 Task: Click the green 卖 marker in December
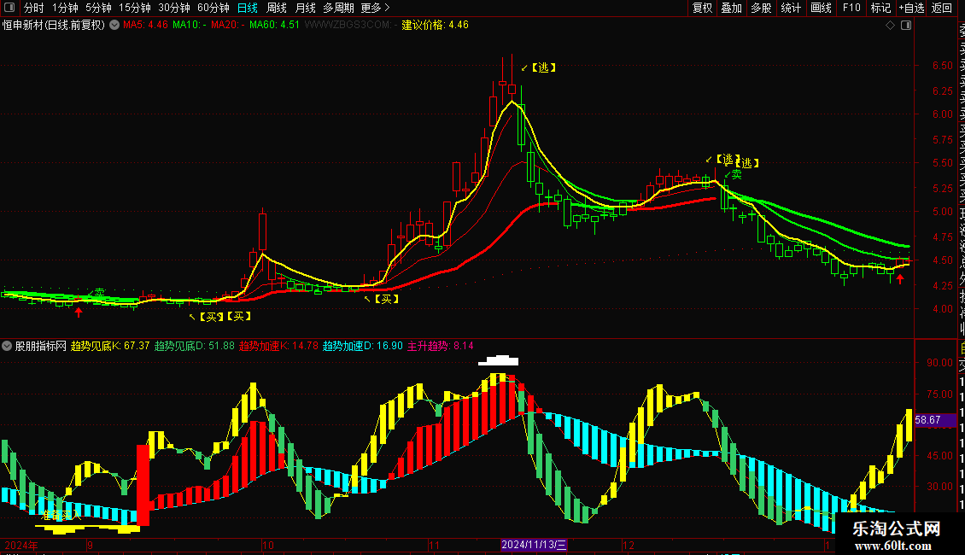point(736,175)
